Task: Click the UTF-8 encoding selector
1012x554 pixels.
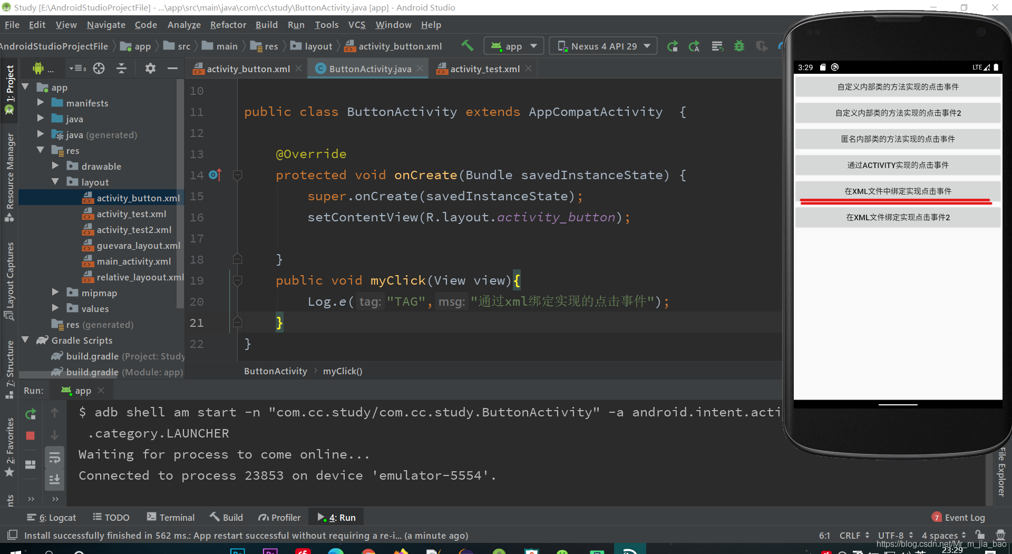Action: coord(896,535)
